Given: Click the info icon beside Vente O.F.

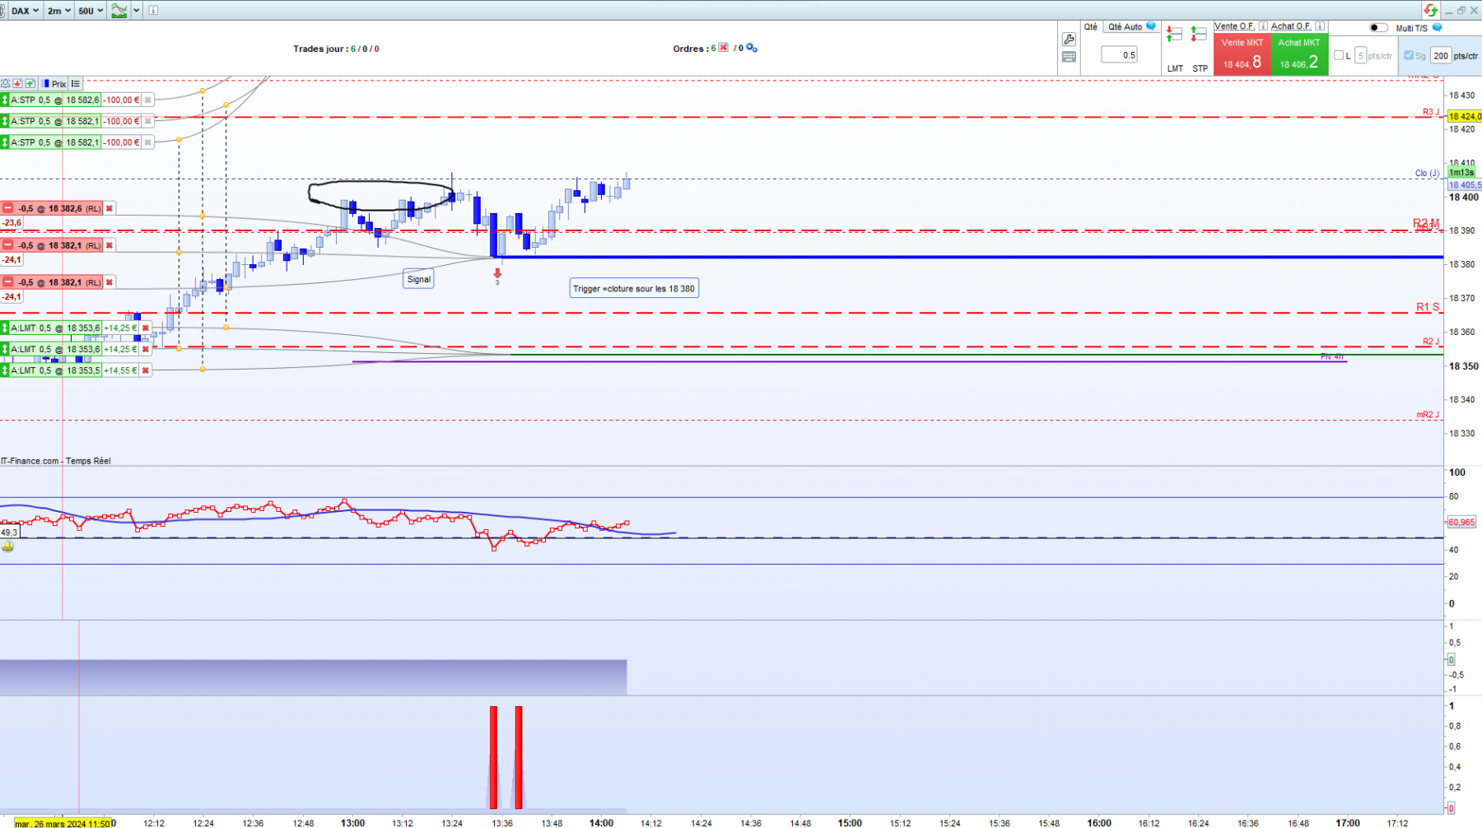Looking at the screenshot, I should pos(1263,26).
